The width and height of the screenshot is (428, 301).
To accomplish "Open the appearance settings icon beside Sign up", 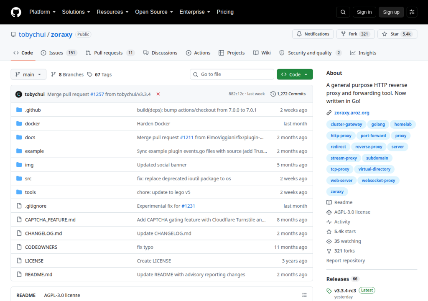I will pos(412,12).
